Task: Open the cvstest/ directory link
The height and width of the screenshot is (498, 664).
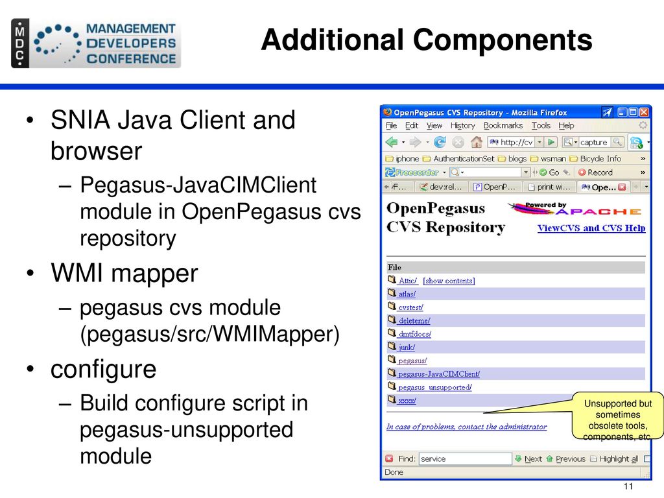Action: coord(410,307)
